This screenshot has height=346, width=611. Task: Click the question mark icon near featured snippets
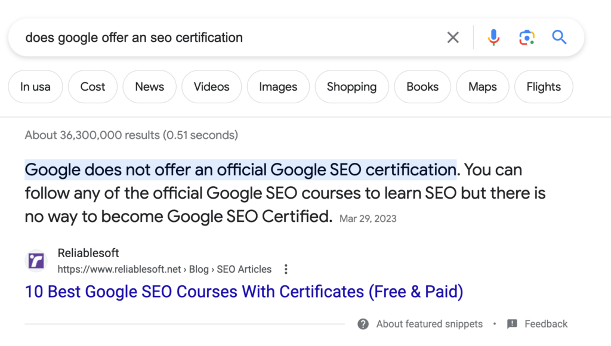click(x=362, y=324)
